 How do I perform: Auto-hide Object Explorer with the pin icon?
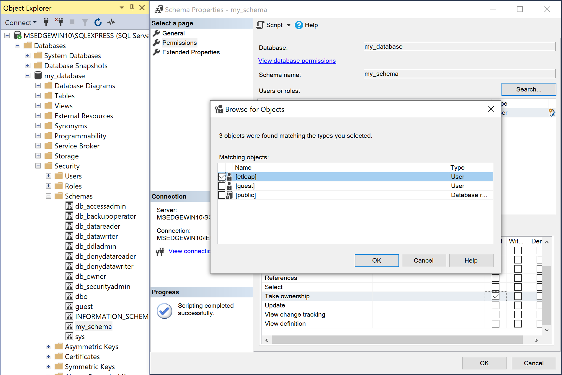coord(132,8)
